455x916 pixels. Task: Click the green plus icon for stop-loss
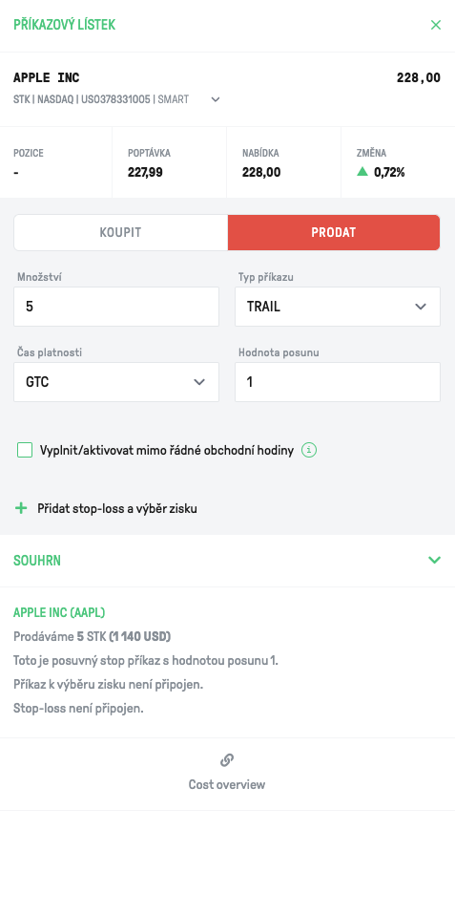(21, 508)
